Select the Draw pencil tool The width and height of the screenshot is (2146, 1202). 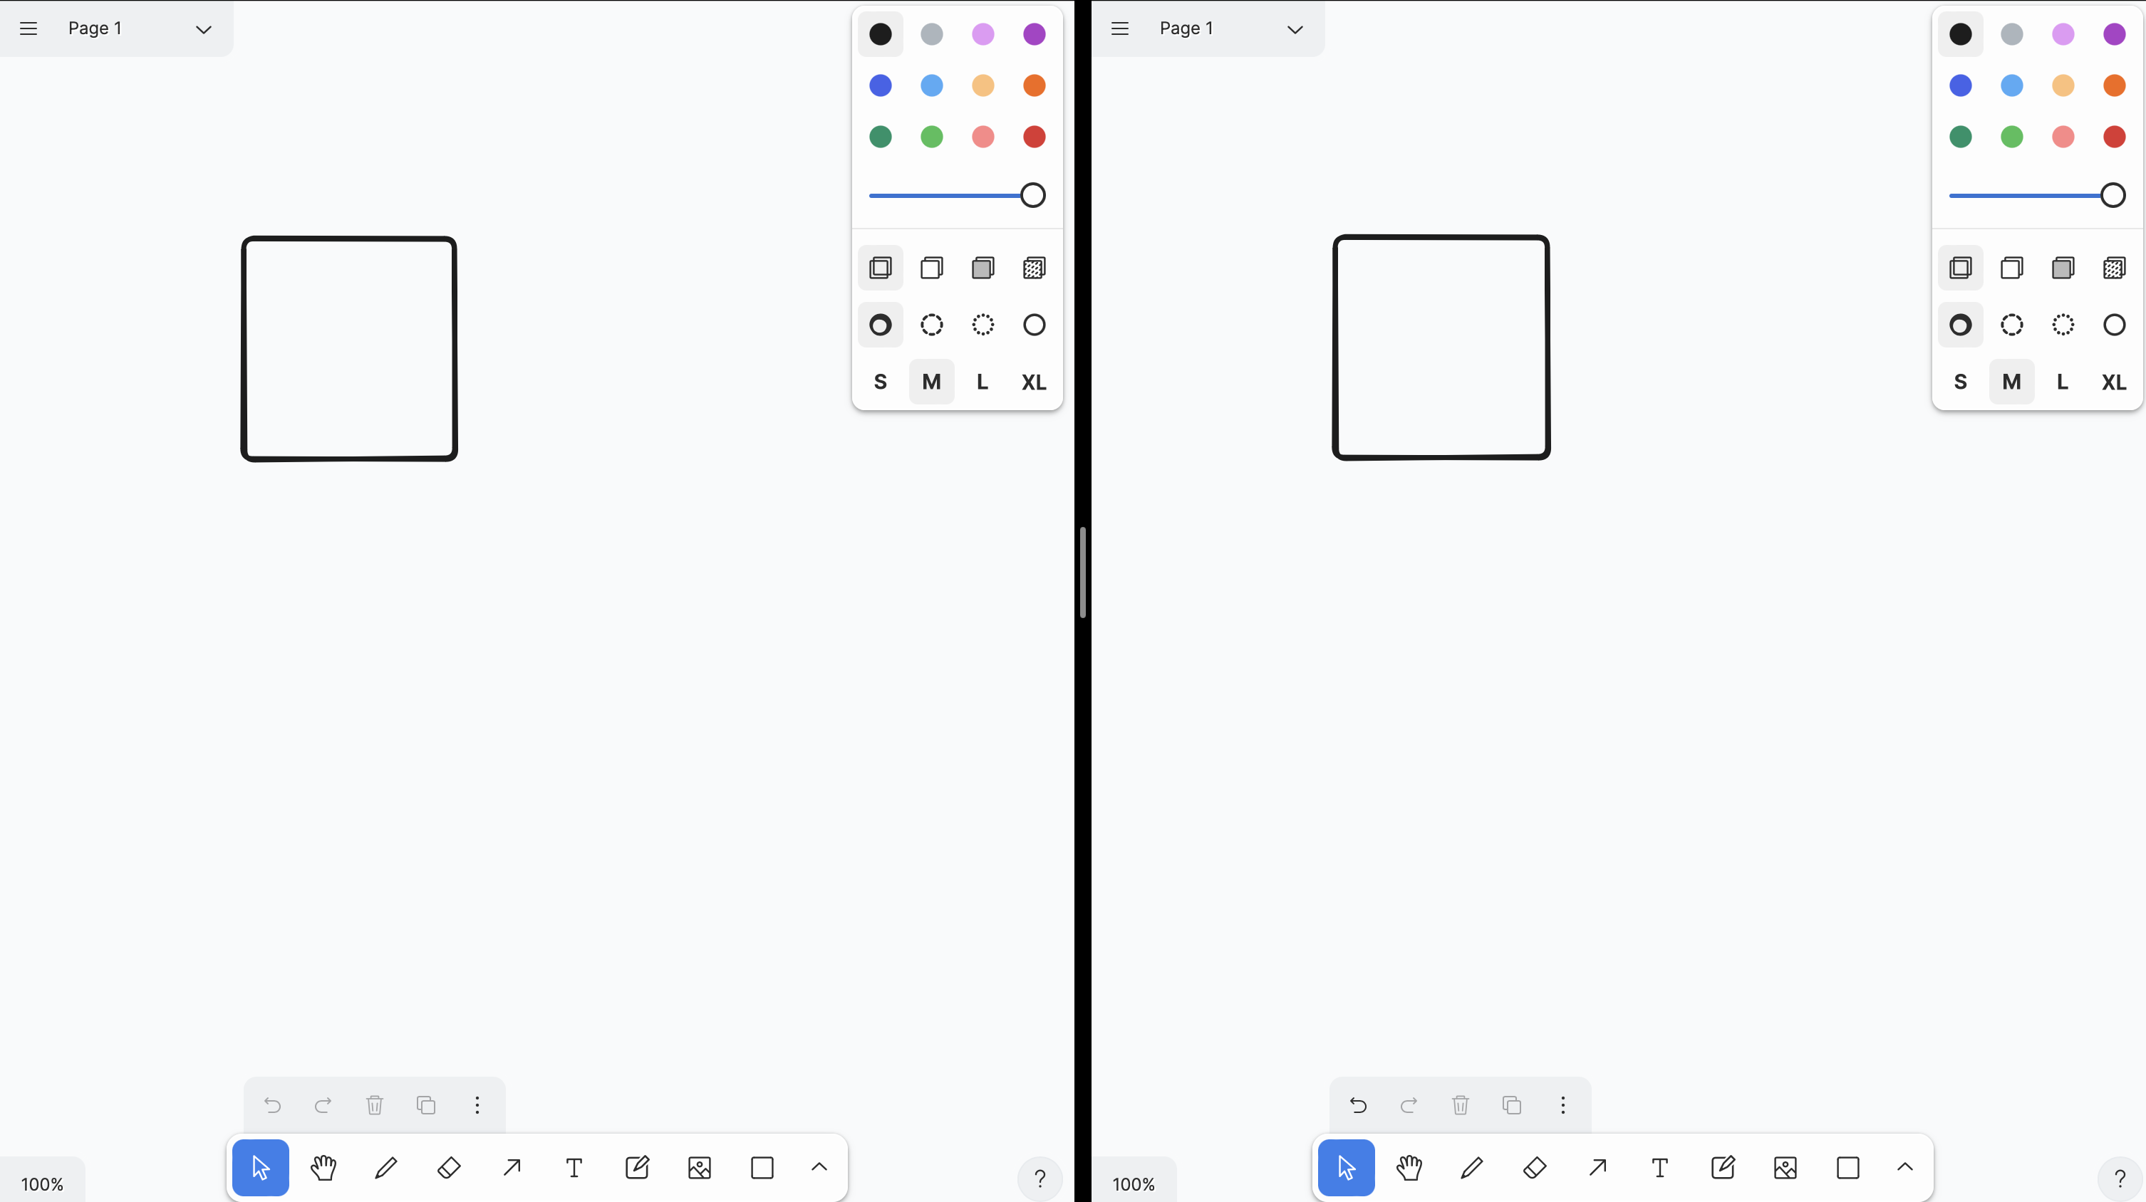[387, 1168]
